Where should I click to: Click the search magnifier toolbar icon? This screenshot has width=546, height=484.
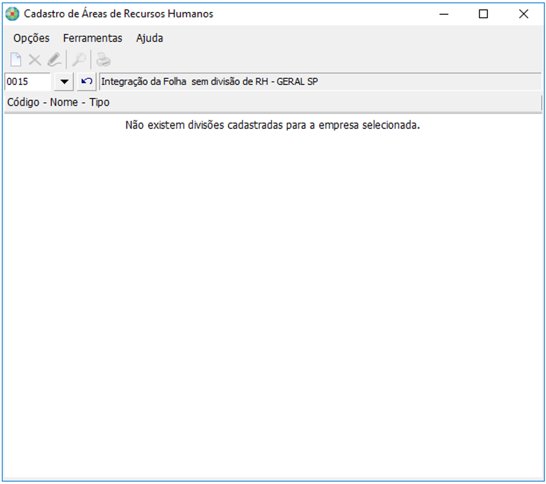tap(79, 60)
